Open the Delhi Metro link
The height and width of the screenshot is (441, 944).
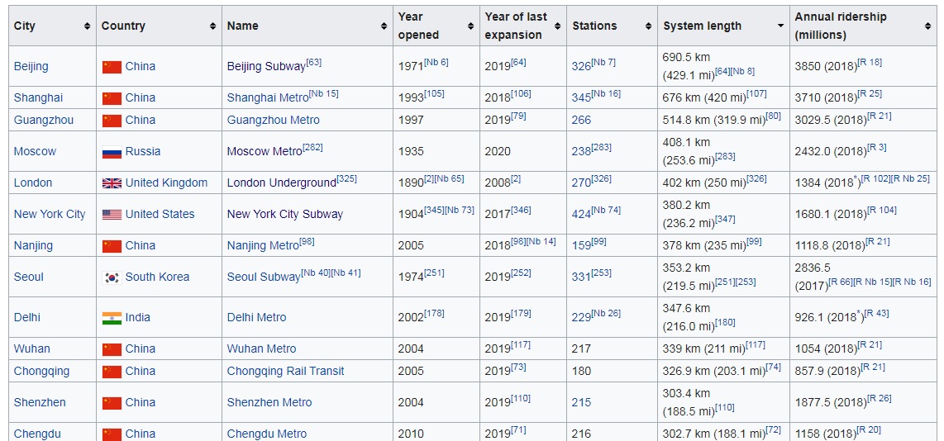[256, 317]
